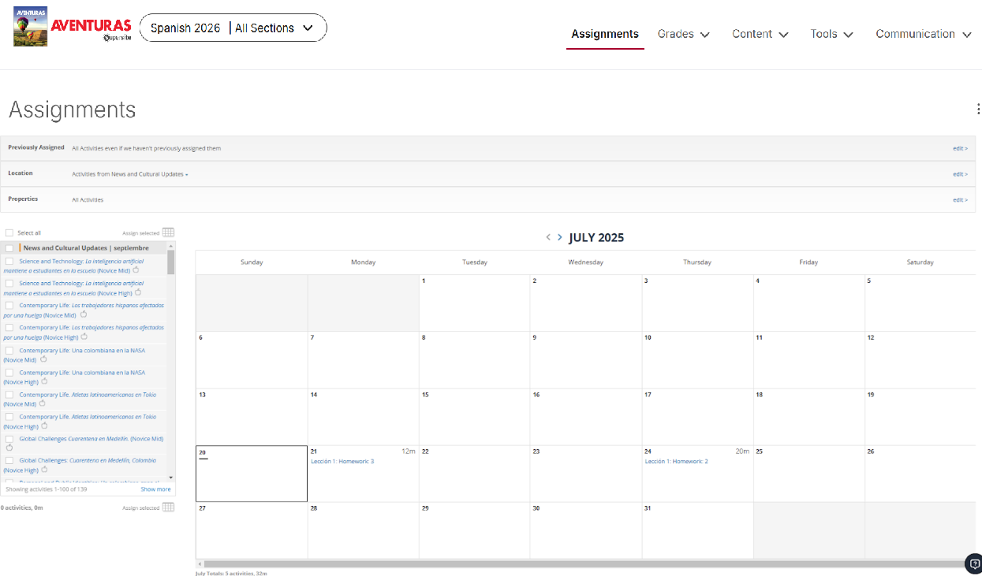Check Atletas latinoamericanos en Tokio Novice Mid
Image resolution: width=982 pixels, height=576 pixels.
pyautogui.click(x=9, y=394)
